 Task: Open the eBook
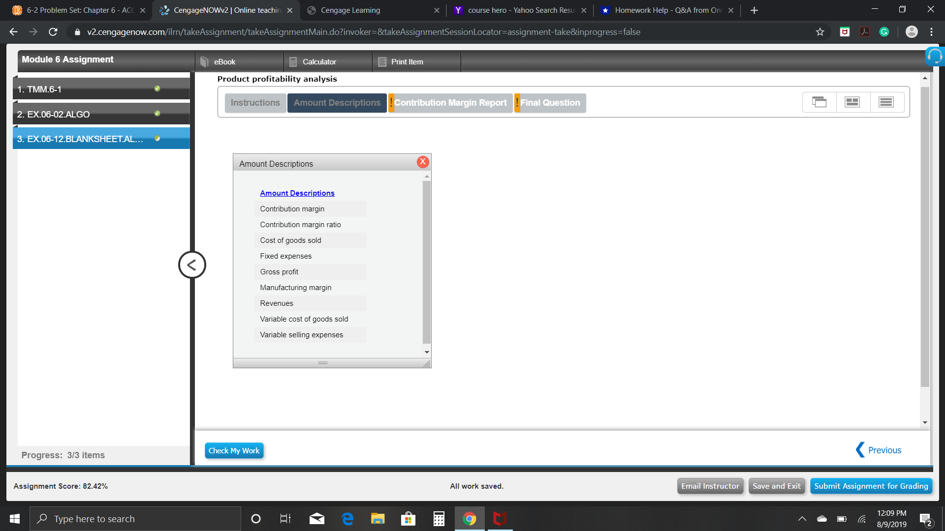224,61
